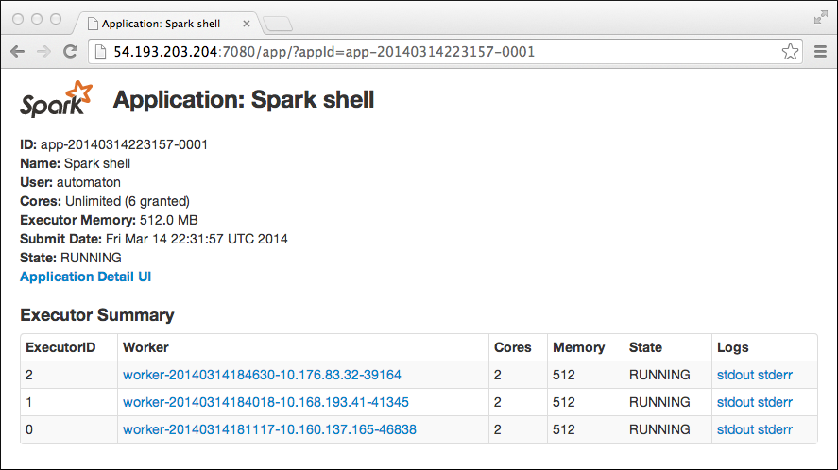Open worker link ending in 46838
The image size is (838, 470).
click(269, 429)
